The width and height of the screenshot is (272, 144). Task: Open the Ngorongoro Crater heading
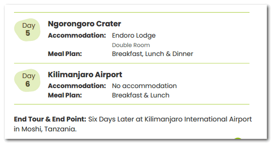click(x=84, y=24)
